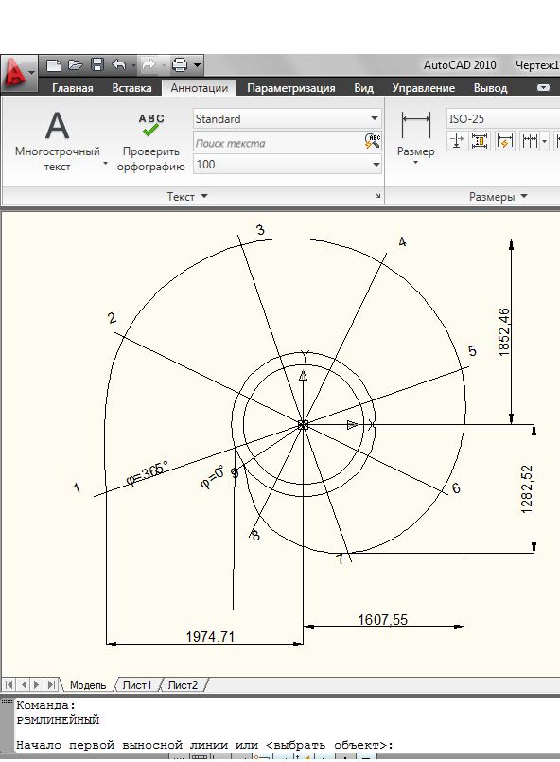Click the dimension break icon
Viewport: 560px width, 762px height.
pyautogui.click(x=457, y=141)
